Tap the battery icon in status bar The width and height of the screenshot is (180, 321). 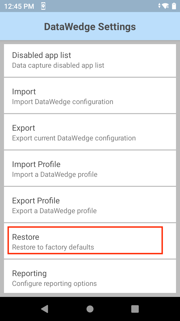click(x=174, y=6)
